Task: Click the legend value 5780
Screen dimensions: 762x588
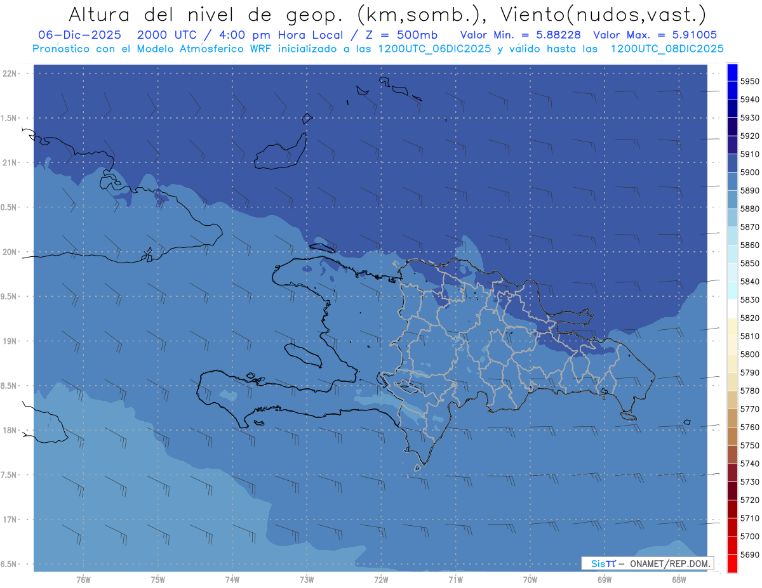Action: point(749,391)
